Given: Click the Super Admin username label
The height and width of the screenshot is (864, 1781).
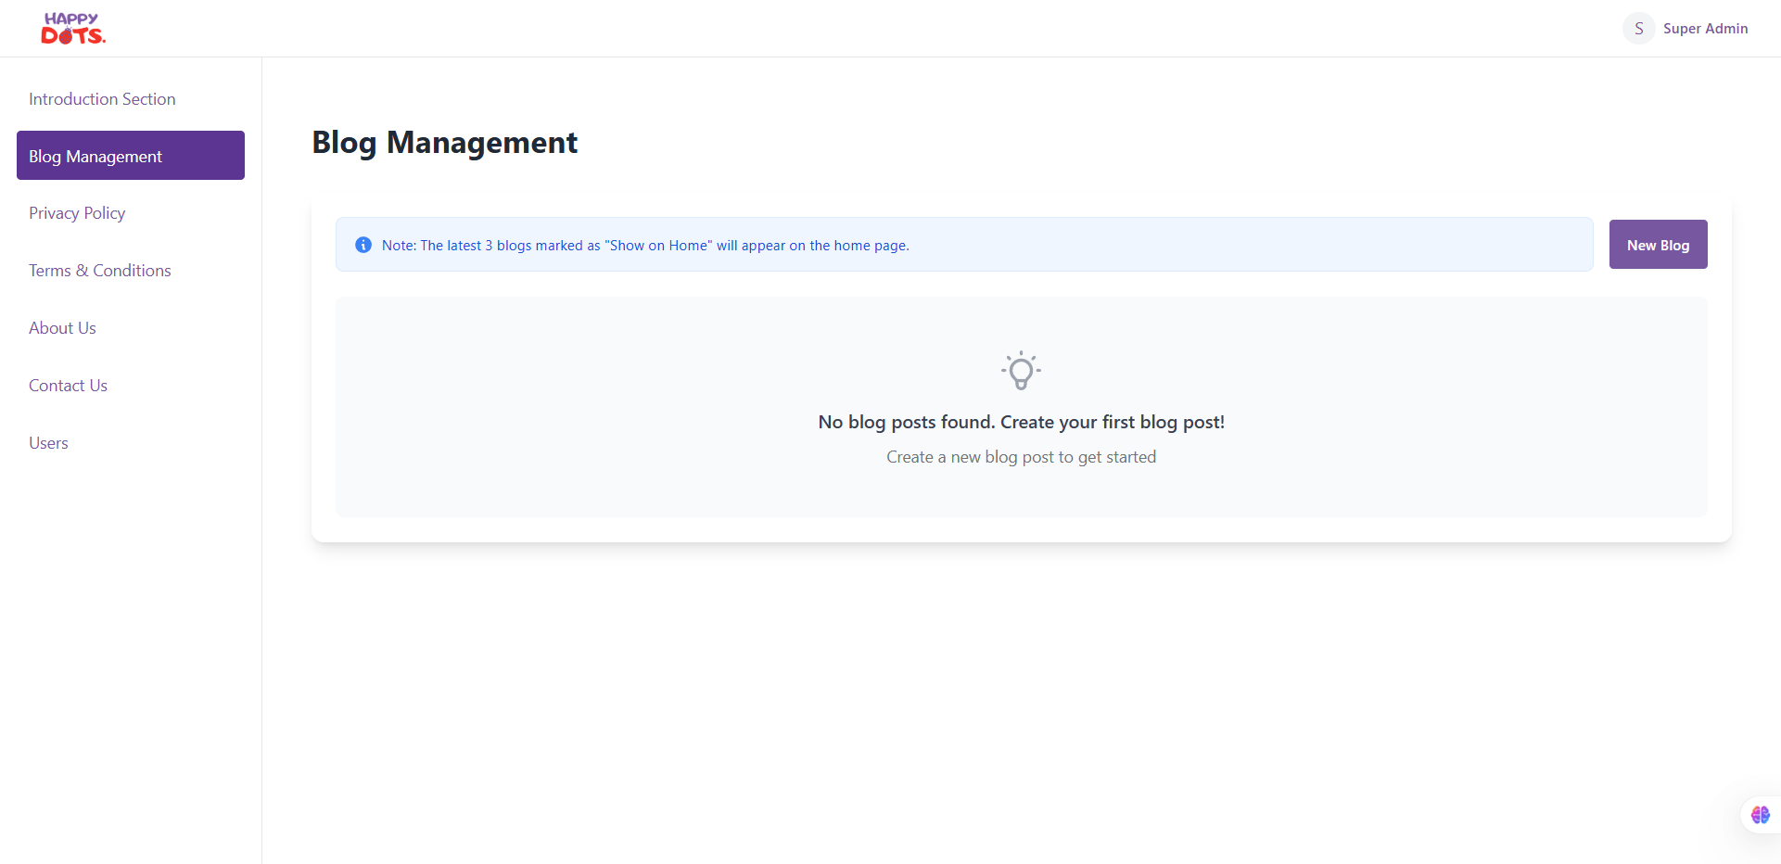Looking at the screenshot, I should pyautogui.click(x=1705, y=29).
